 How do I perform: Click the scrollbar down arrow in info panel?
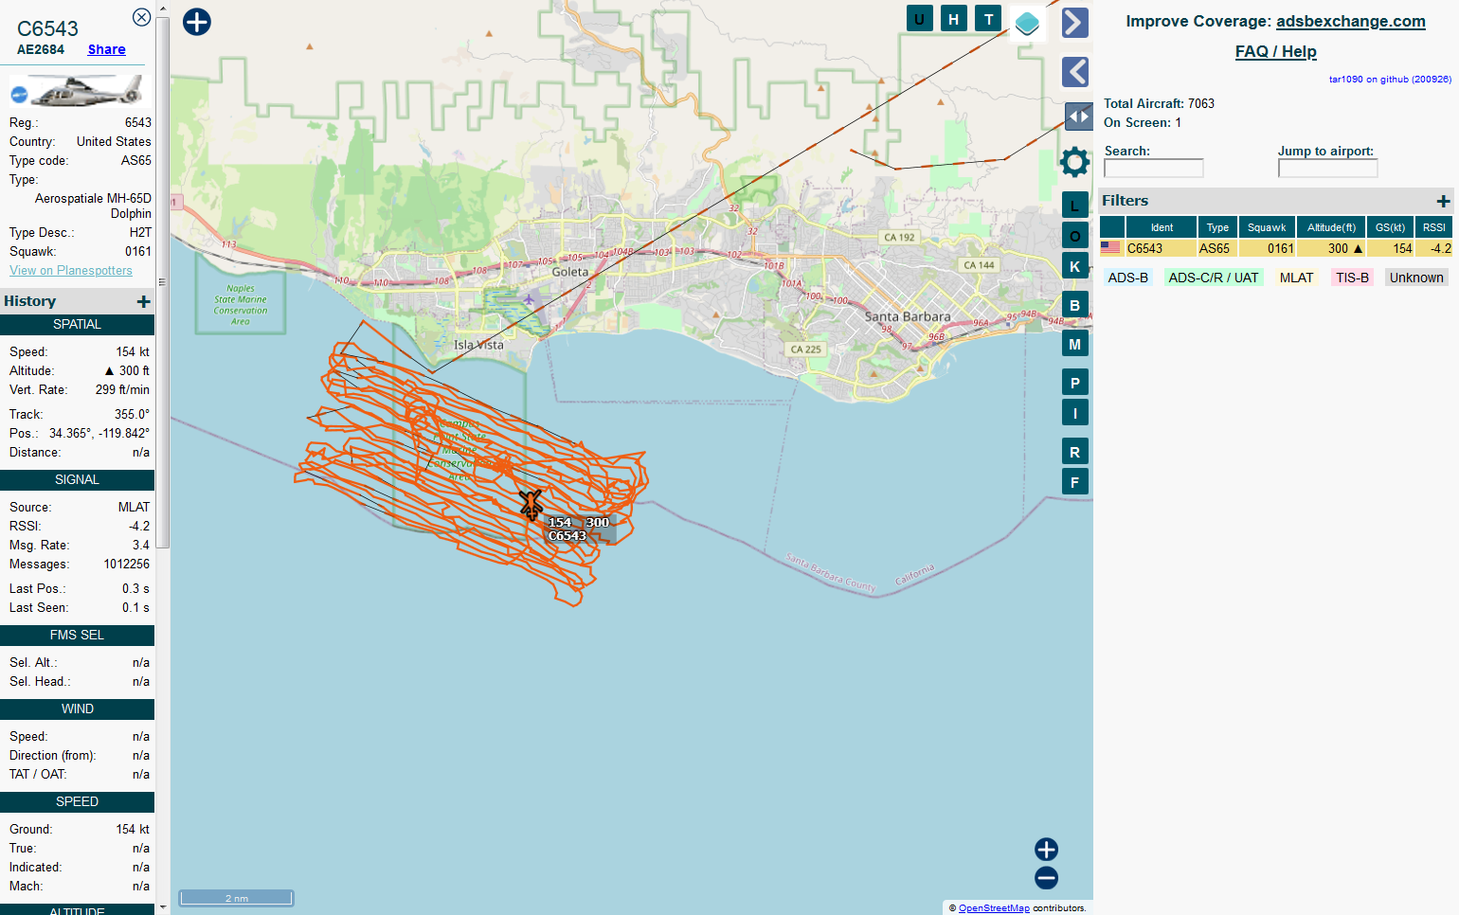coord(163,906)
